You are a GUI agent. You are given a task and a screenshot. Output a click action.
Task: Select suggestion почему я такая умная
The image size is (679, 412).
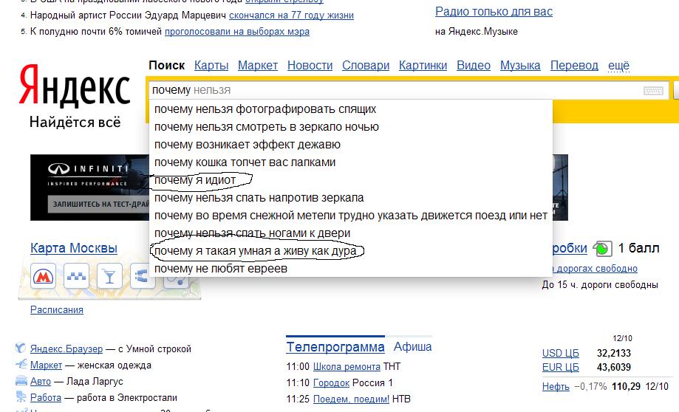click(x=351, y=251)
